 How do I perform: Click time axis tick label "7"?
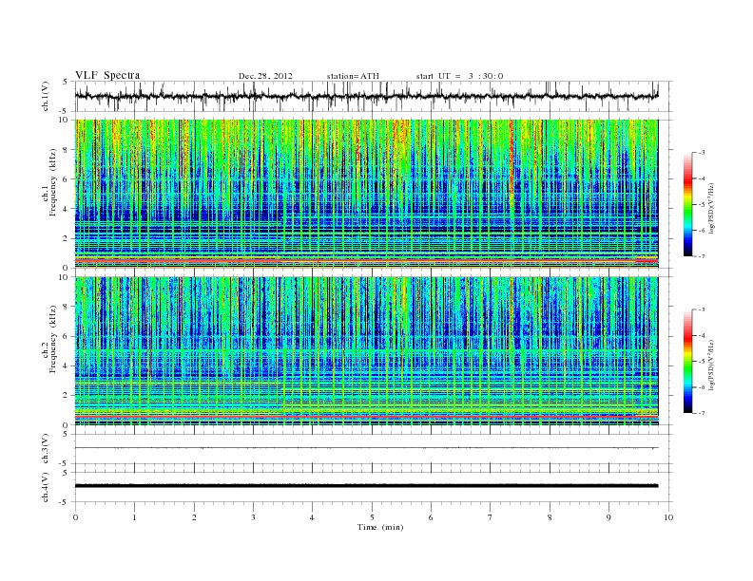point(491,517)
